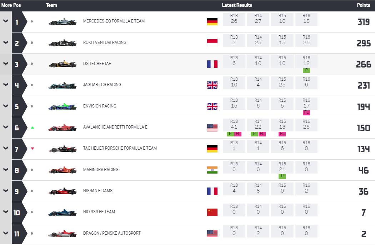Click red down arrow on Porsche row

[x=32, y=149]
